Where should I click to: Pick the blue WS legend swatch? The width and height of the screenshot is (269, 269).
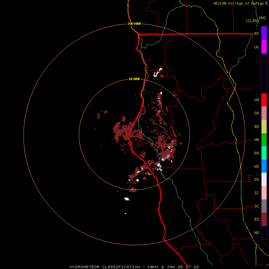pyautogui.click(x=264, y=166)
